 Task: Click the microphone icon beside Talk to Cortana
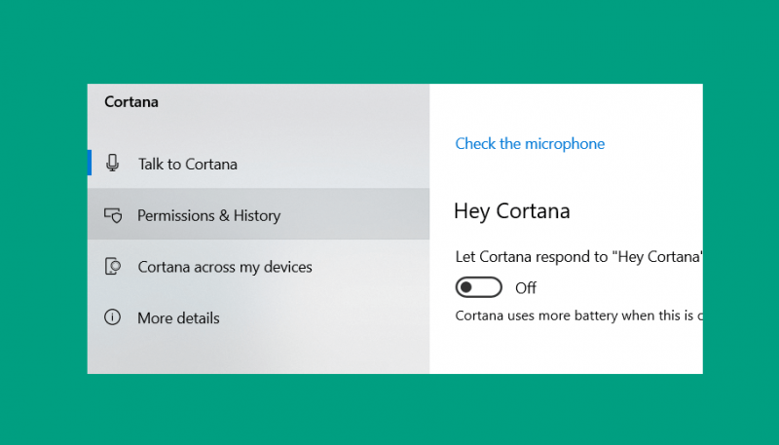113,163
